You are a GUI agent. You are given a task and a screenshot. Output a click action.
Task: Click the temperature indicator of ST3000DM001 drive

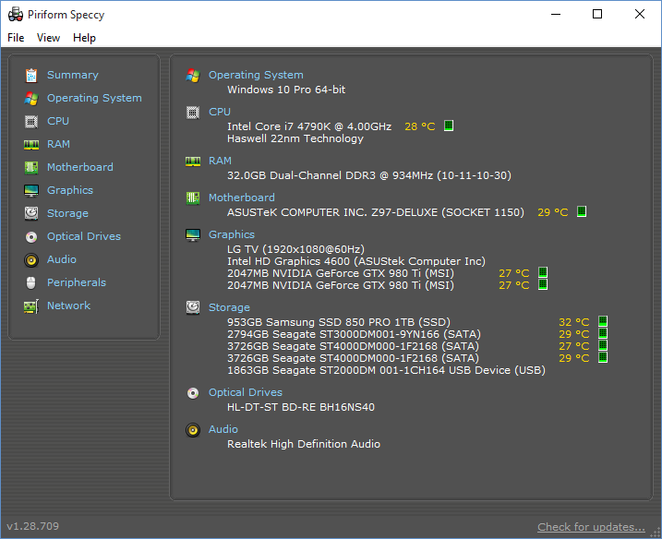(603, 333)
